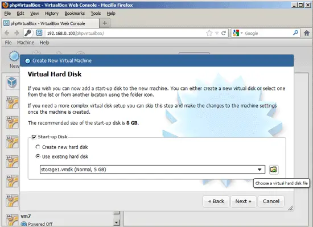The width and height of the screenshot is (313, 227).
Task: Open Firefox Edit menu
Action: [20, 13]
